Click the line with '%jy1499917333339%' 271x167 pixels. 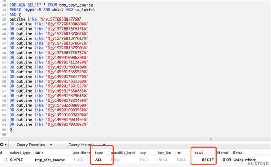49,81
